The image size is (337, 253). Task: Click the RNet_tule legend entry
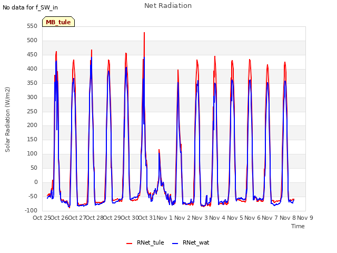click(145, 242)
